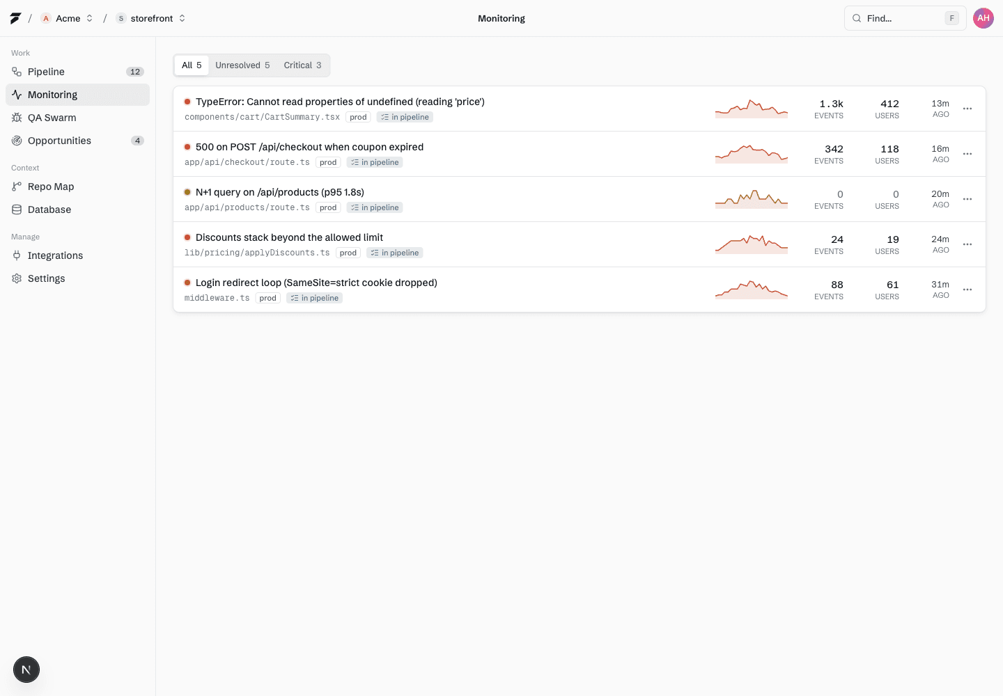
Task: Click the in pipeline badge on Discounts row
Action: (395, 253)
